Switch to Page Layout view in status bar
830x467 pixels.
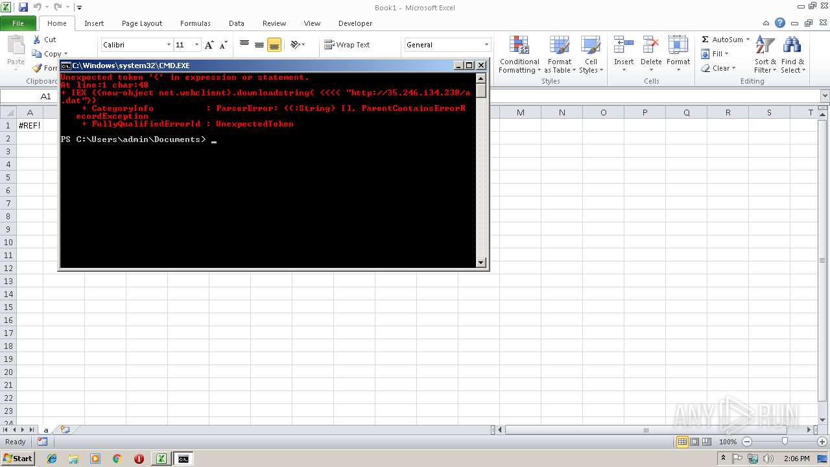pyautogui.click(x=694, y=442)
